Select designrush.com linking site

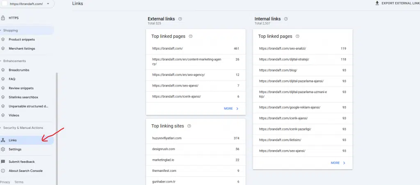(x=196, y=149)
